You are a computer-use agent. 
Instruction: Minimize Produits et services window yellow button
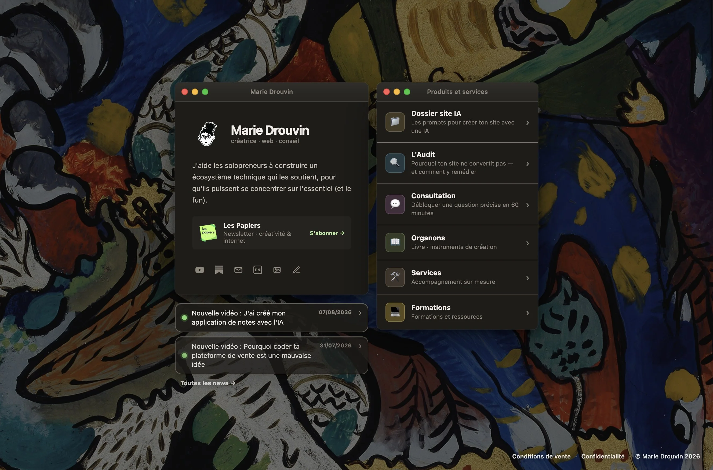point(397,92)
